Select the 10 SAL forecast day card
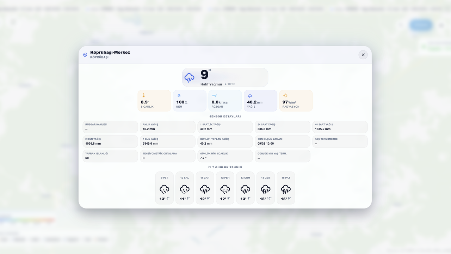This screenshot has height=254, width=451. [x=185, y=188]
